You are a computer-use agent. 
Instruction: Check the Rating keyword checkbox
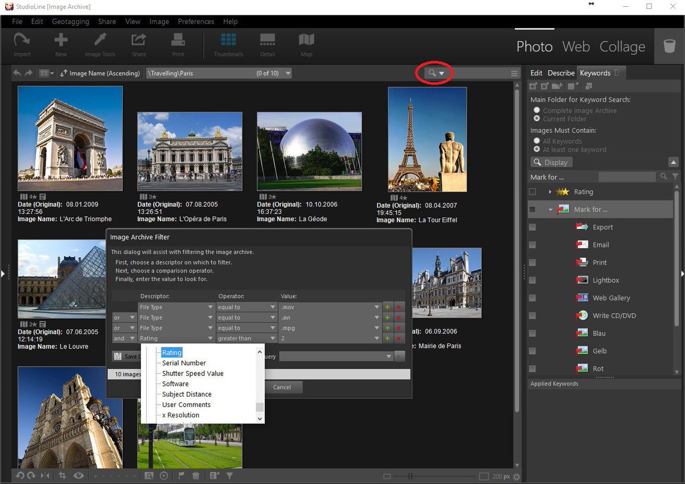pyautogui.click(x=533, y=192)
